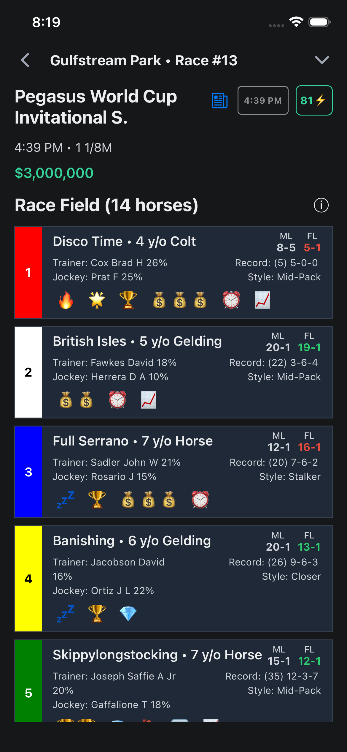Select the Gulfstream Park Race #13 header

pos(144,60)
